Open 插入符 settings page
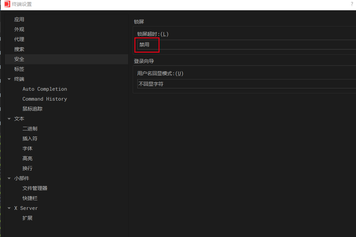The image size is (356, 237). click(30, 139)
